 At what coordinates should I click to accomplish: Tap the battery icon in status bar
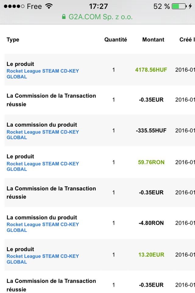(x=179, y=6)
